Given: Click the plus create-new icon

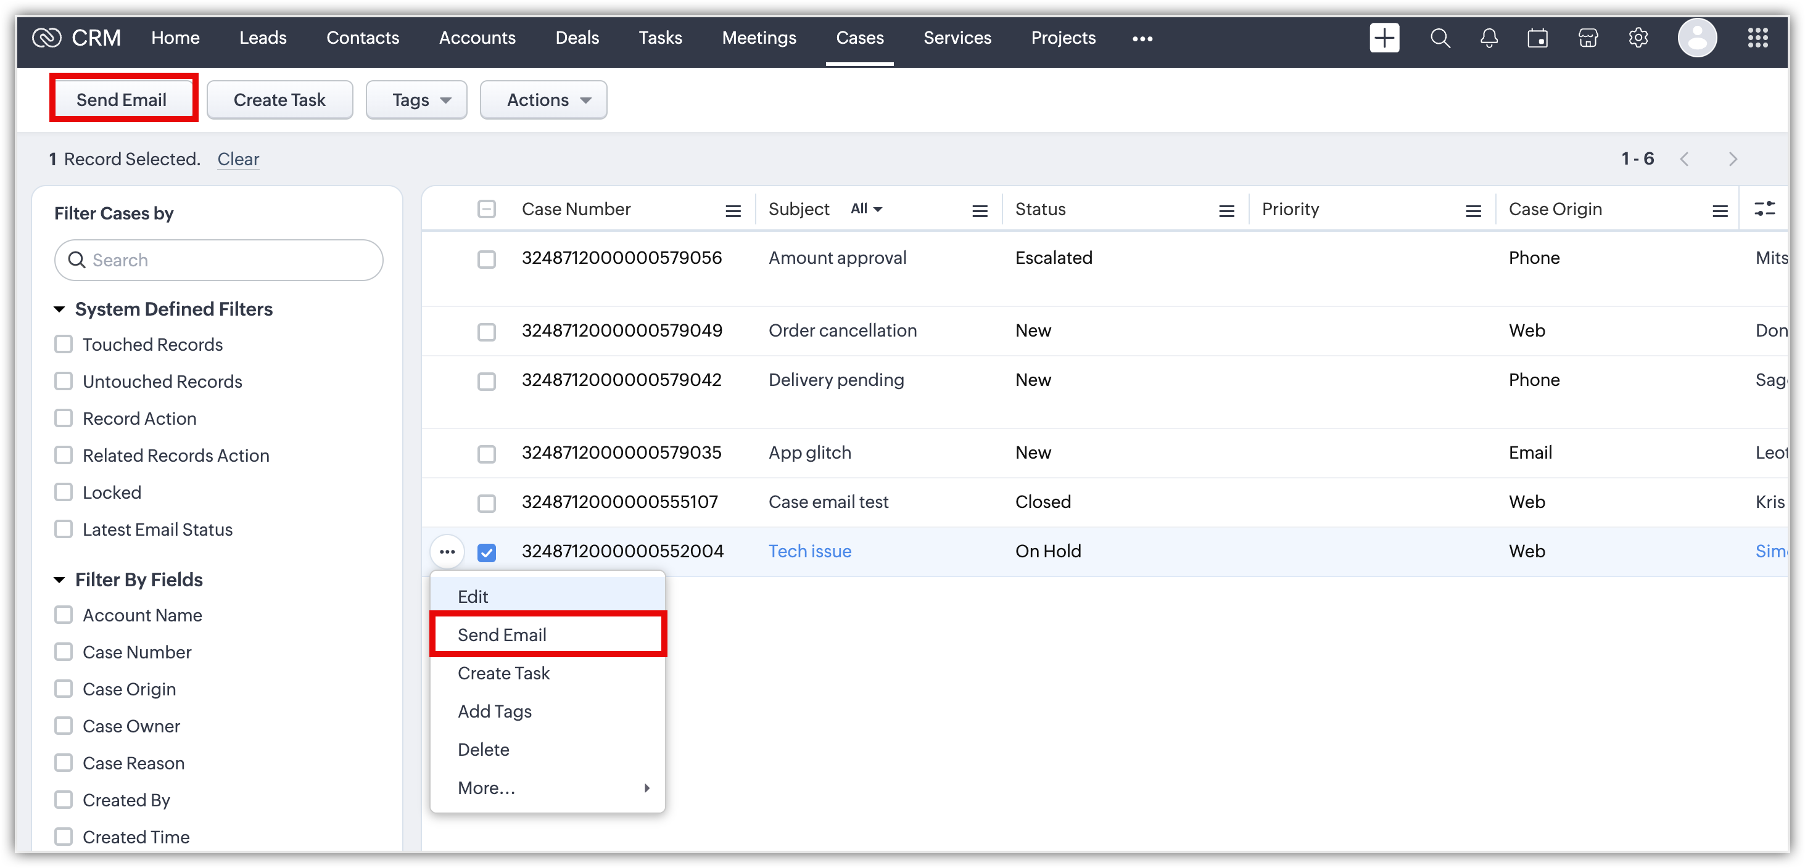Looking at the screenshot, I should [x=1384, y=38].
